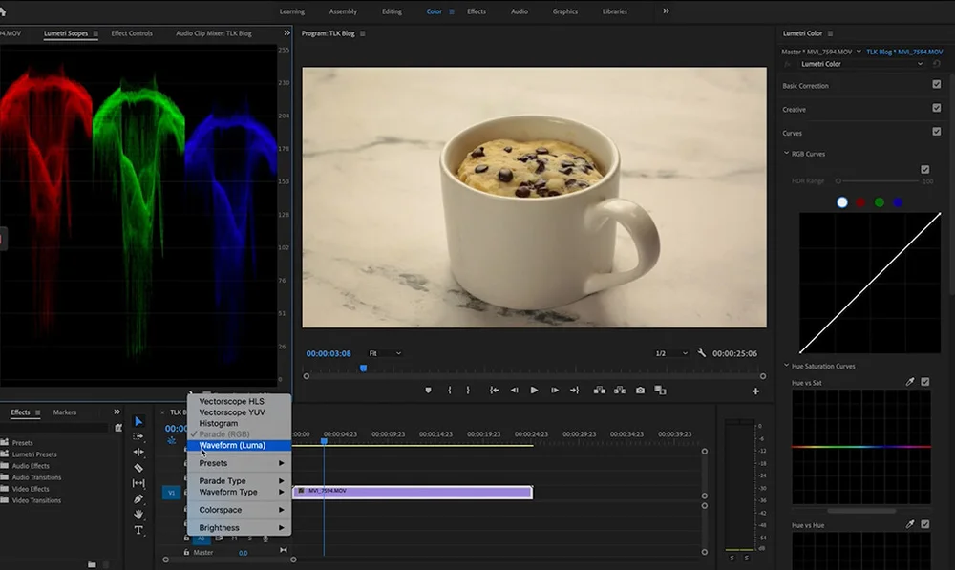The height and width of the screenshot is (570, 955).
Task: Select the Type tool
Action: (138, 530)
